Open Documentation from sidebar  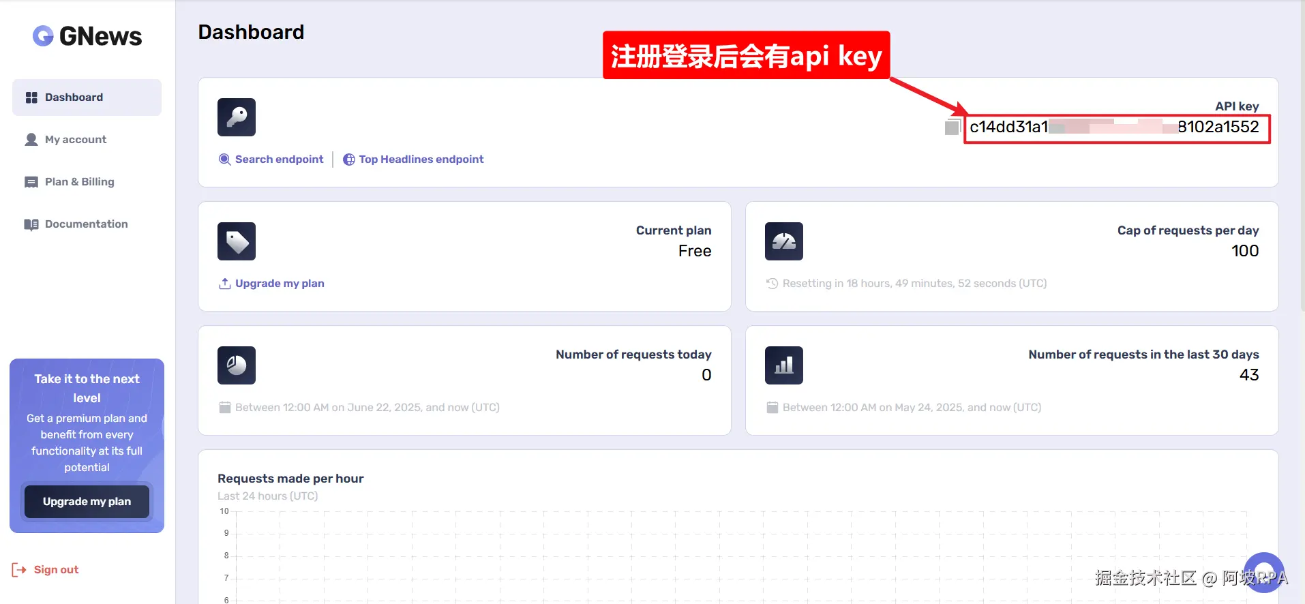(87, 224)
